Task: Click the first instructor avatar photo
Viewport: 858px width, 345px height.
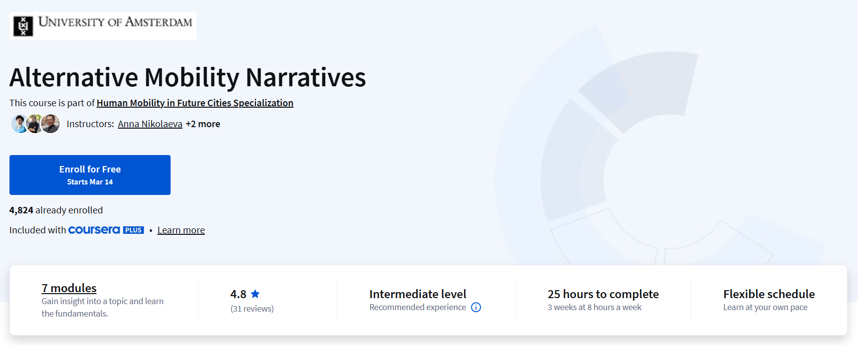Action: [19, 124]
